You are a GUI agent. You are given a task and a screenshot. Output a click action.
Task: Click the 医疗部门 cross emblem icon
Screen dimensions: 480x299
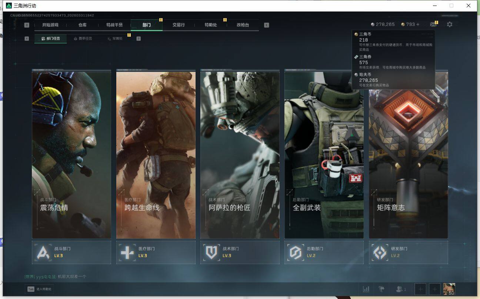[x=128, y=253]
